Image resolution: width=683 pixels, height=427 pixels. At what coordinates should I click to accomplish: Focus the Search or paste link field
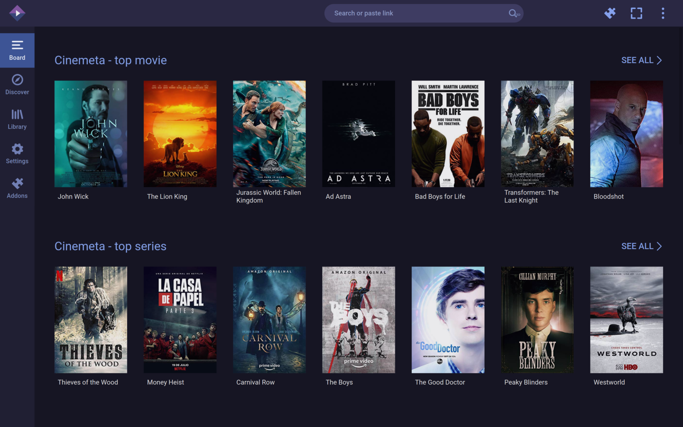[417, 13]
